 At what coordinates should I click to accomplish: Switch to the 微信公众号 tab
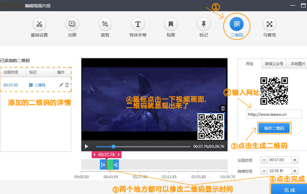(x=274, y=64)
